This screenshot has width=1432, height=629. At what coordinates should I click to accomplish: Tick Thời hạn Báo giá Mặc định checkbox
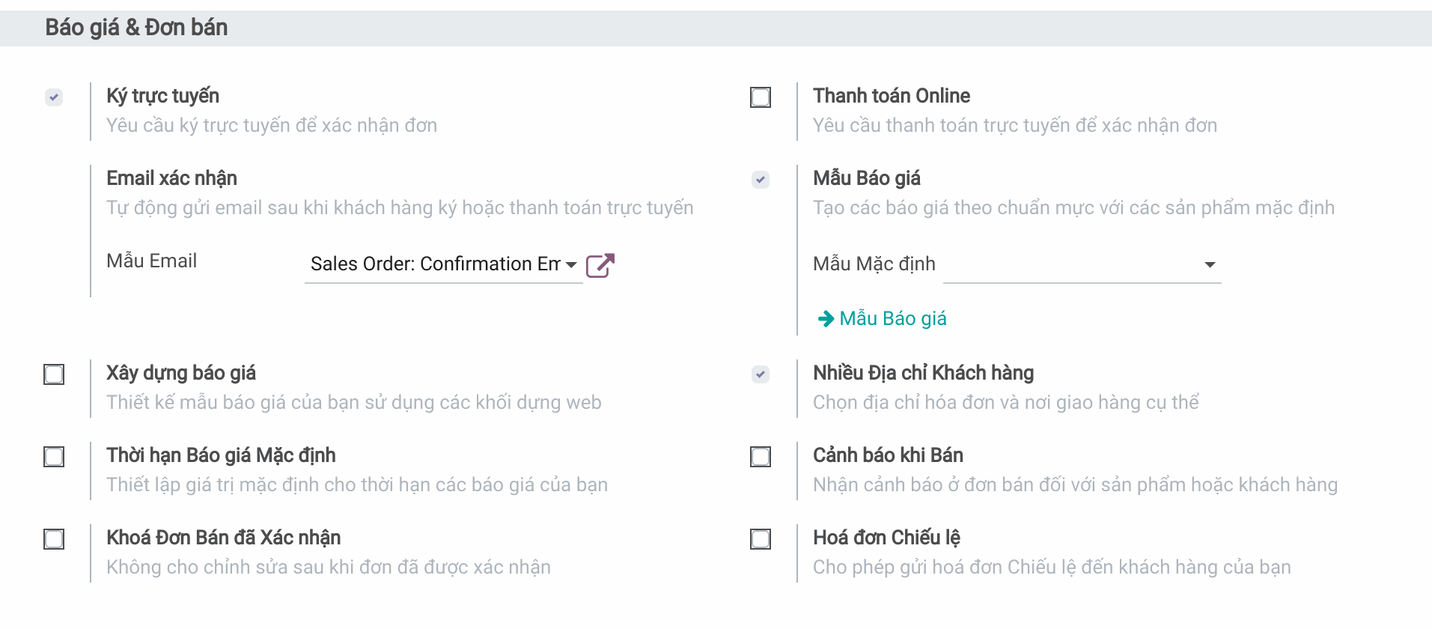point(54,457)
